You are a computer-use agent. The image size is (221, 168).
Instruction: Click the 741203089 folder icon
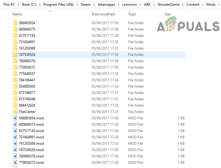[x=15, y=48]
